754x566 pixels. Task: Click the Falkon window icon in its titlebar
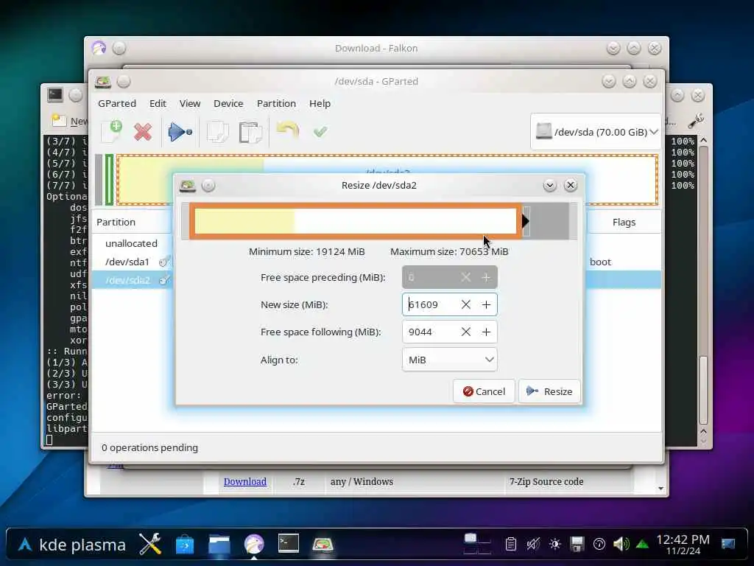[x=99, y=48]
